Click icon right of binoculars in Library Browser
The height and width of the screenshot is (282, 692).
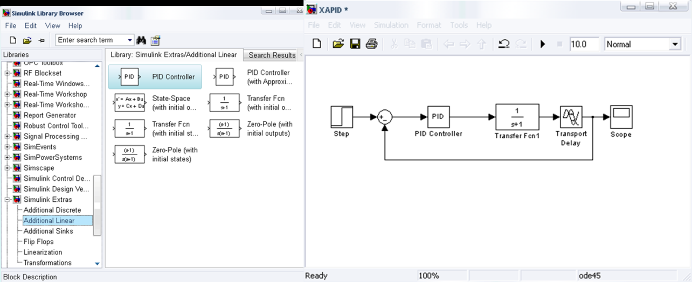156,40
